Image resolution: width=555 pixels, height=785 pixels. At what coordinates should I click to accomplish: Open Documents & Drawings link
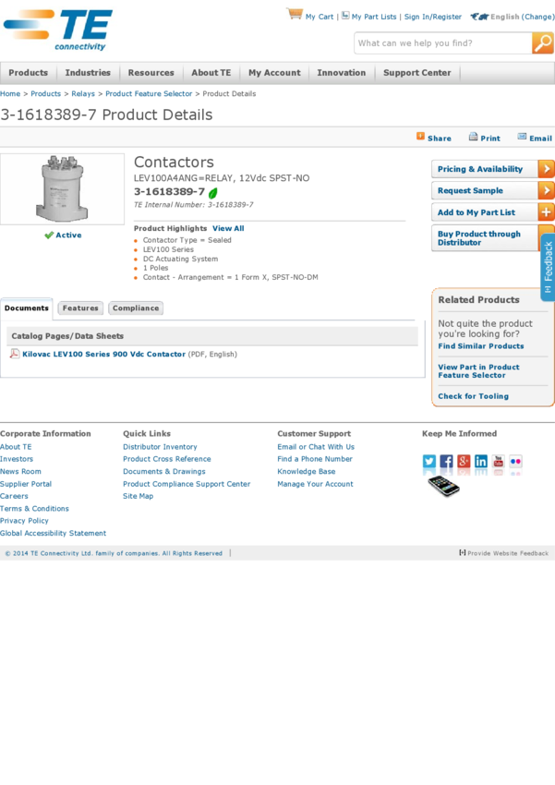point(164,471)
